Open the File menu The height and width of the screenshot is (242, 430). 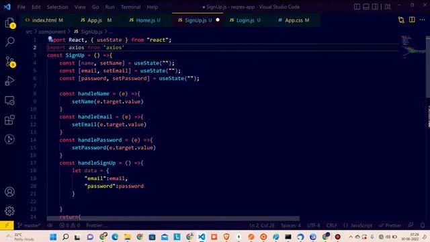[21, 7]
